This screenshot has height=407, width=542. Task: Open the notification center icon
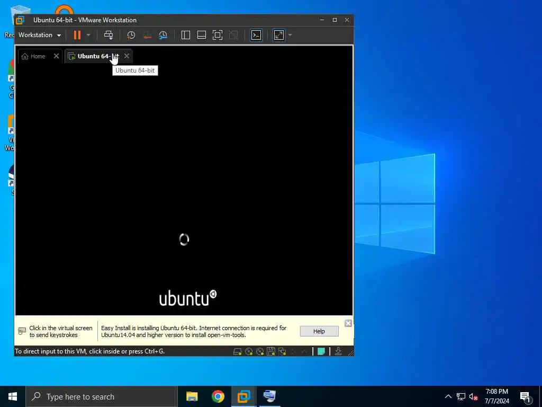pyautogui.click(x=525, y=396)
